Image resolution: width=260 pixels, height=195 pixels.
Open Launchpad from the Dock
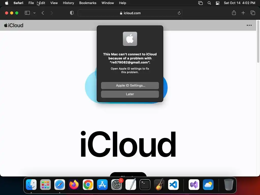45,185
